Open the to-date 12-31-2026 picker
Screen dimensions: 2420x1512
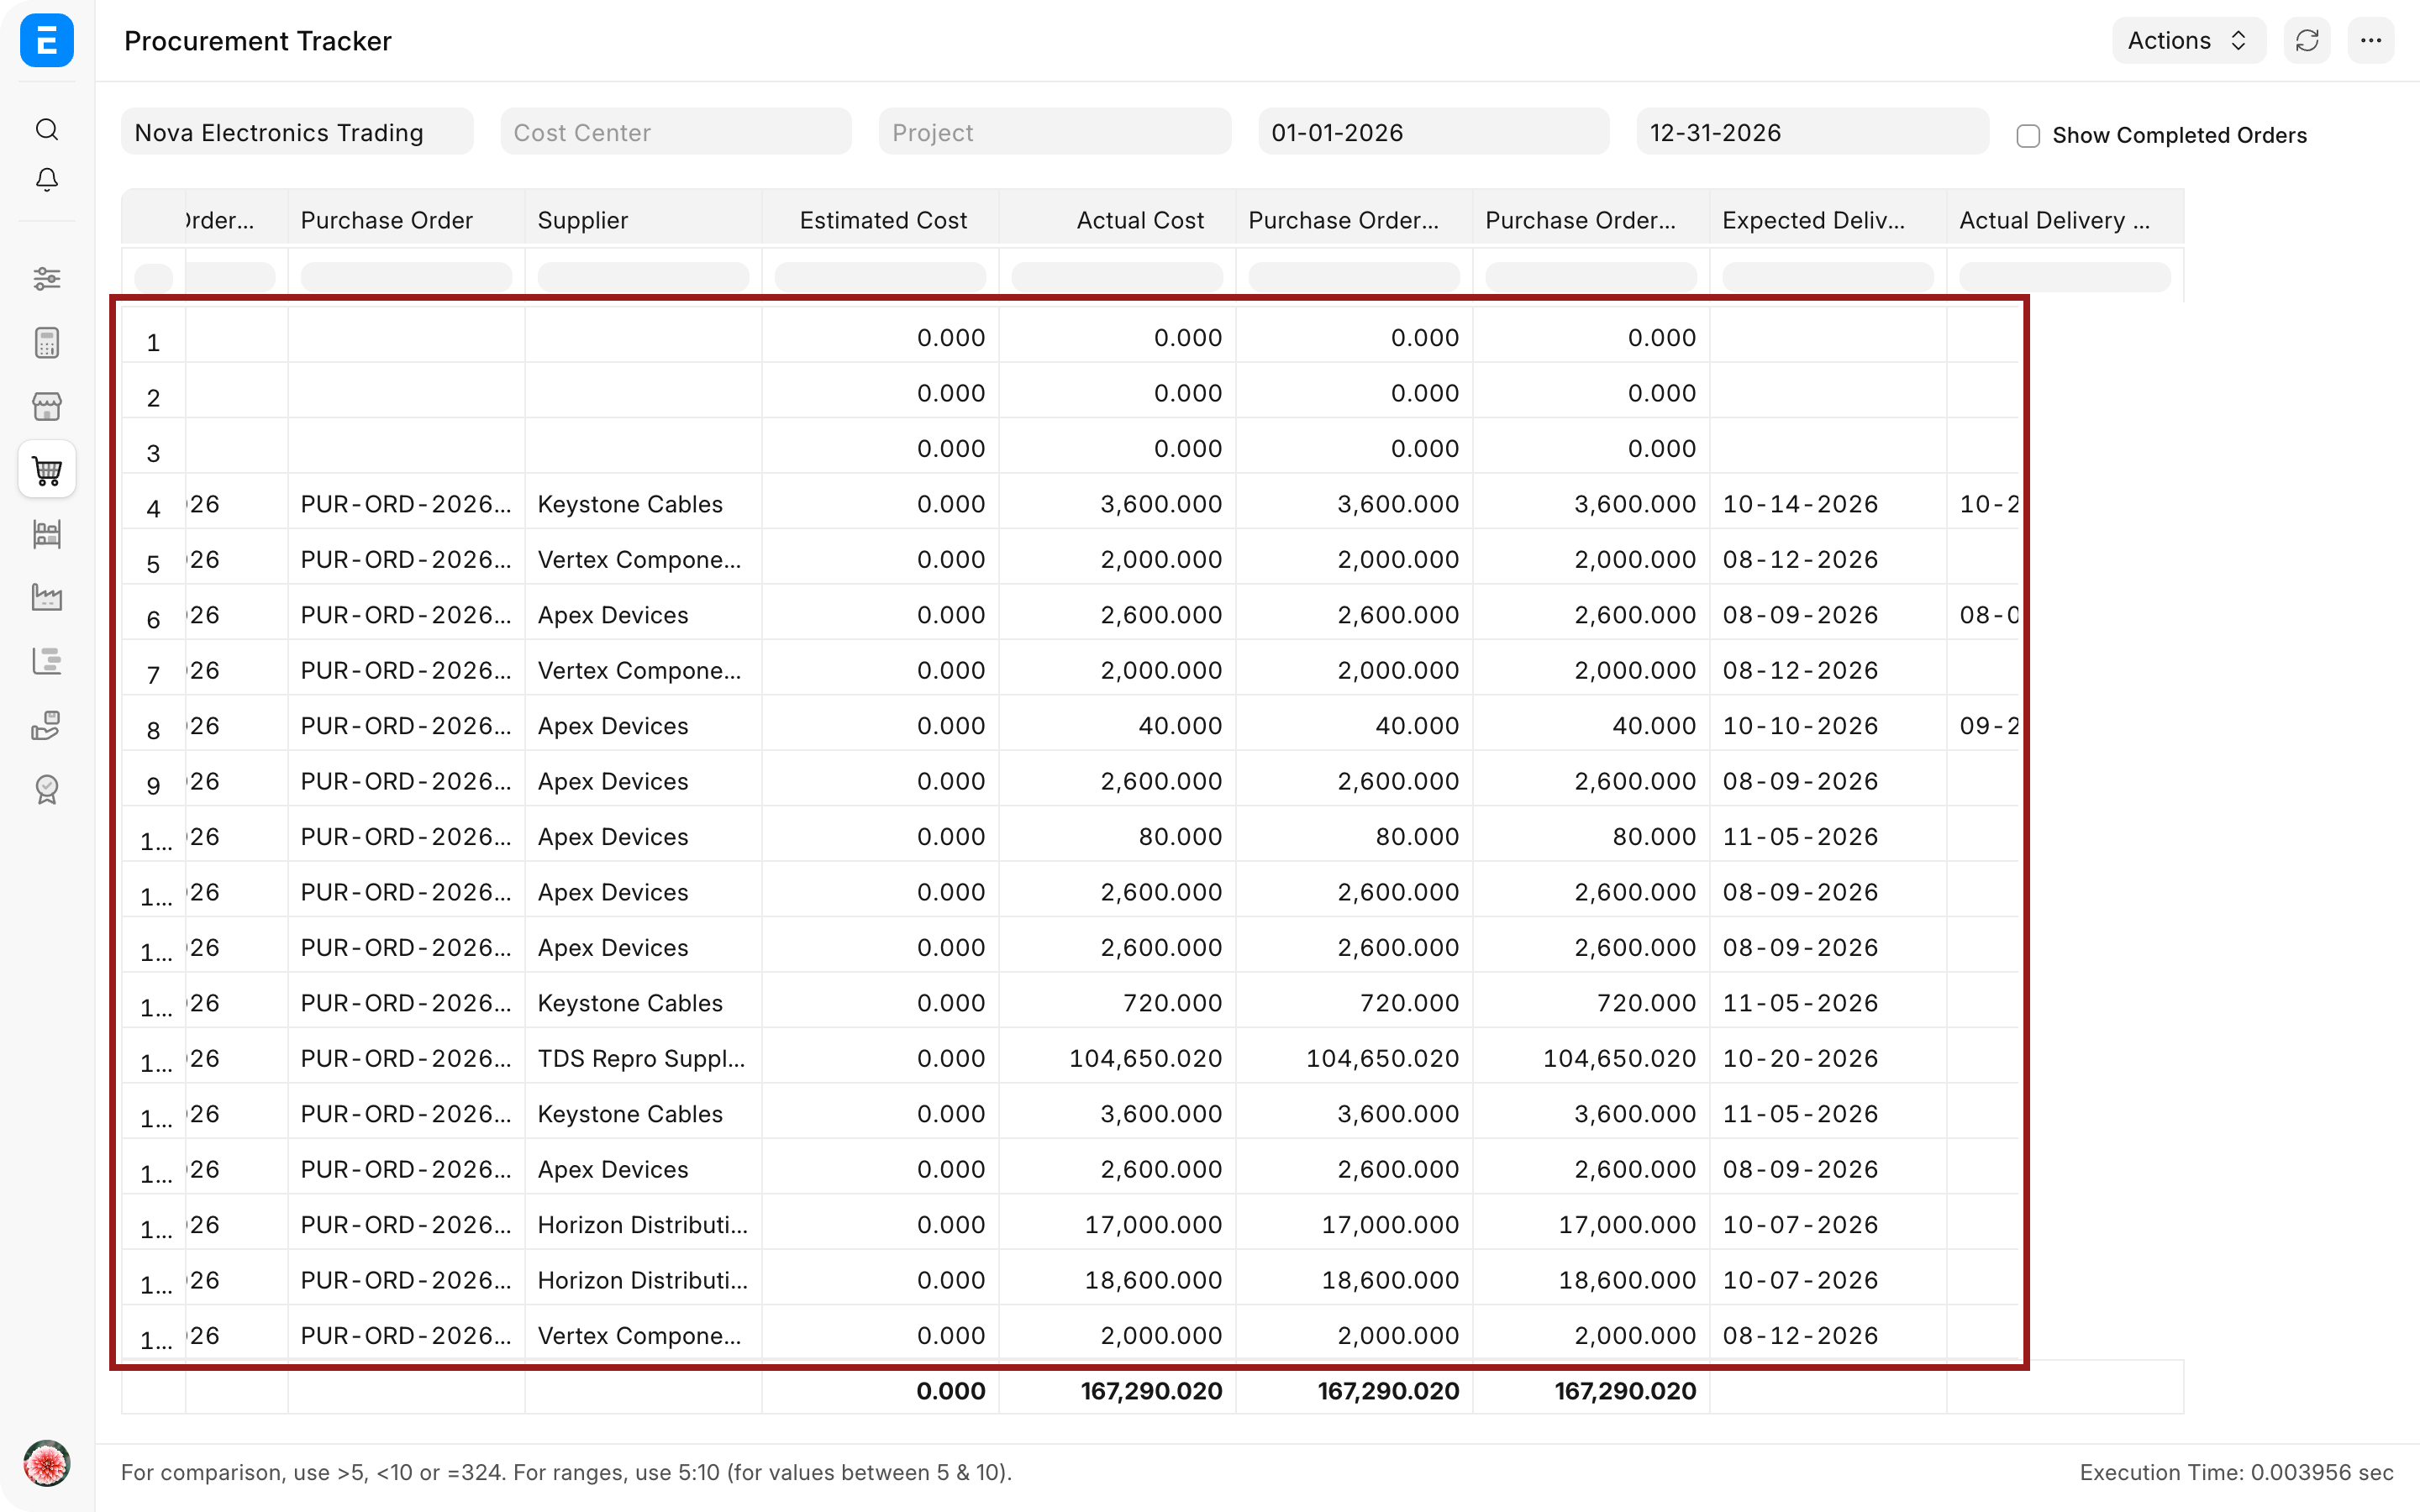pos(1812,132)
